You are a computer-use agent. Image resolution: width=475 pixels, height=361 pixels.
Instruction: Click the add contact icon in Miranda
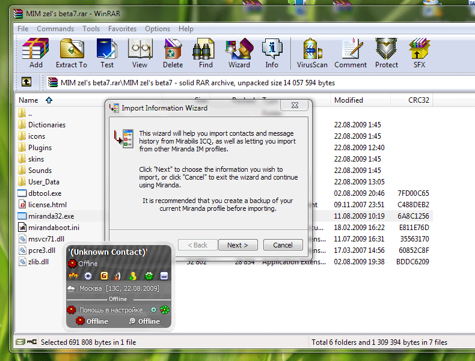[133, 276]
